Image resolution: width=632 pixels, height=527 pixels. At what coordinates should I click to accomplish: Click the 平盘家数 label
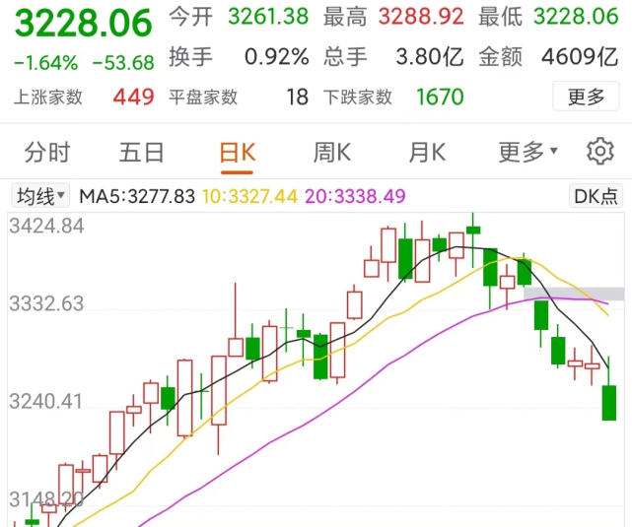pyautogui.click(x=203, y=97)
